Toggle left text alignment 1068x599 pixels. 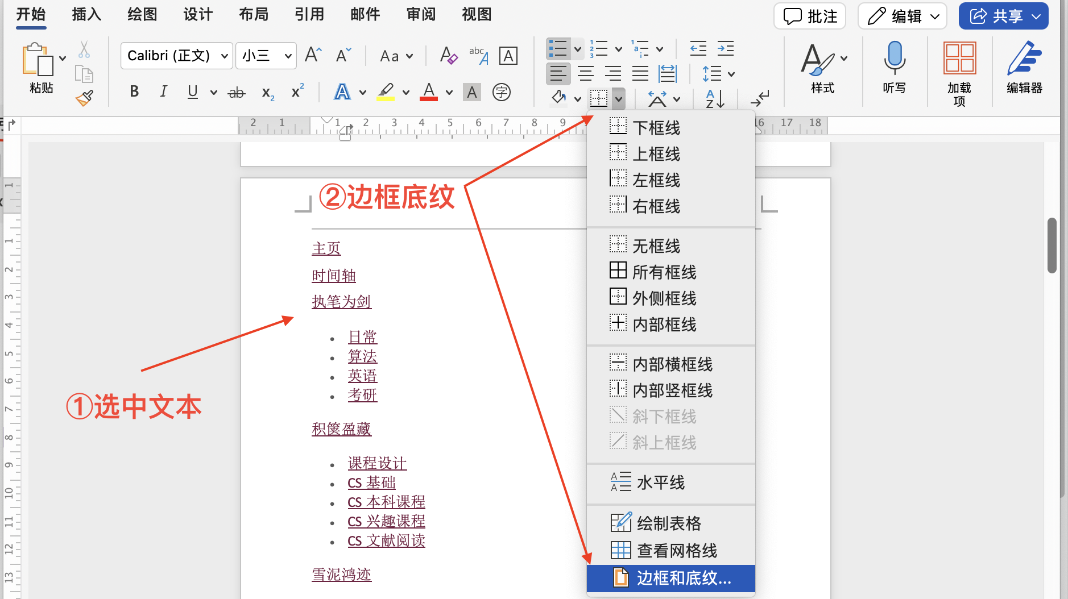pos(558,73)
